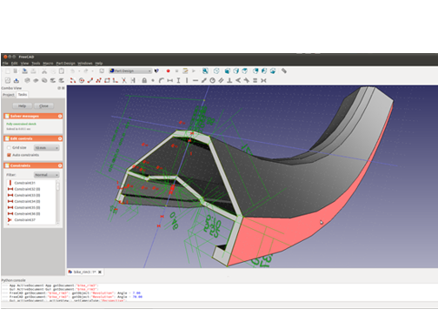Choose the rectangle sketch tool
This screenshot has width=438, height=336.
[x=107, y=81]
